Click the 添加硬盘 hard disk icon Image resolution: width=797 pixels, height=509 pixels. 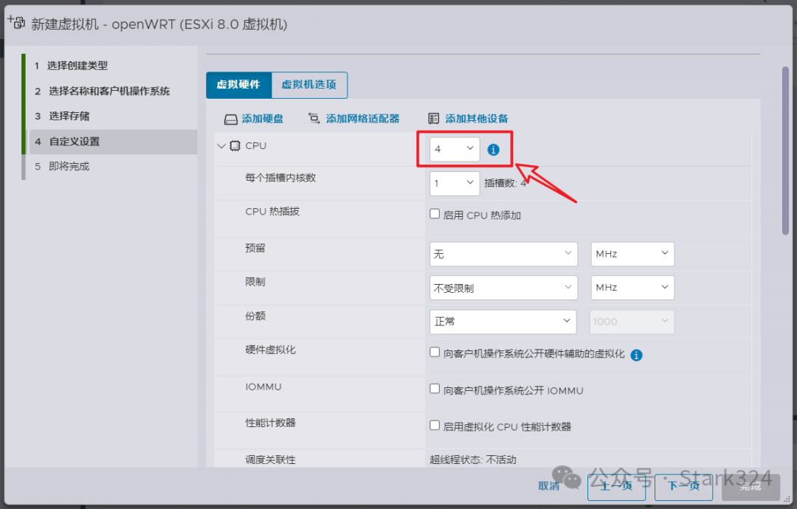[231, 117]
